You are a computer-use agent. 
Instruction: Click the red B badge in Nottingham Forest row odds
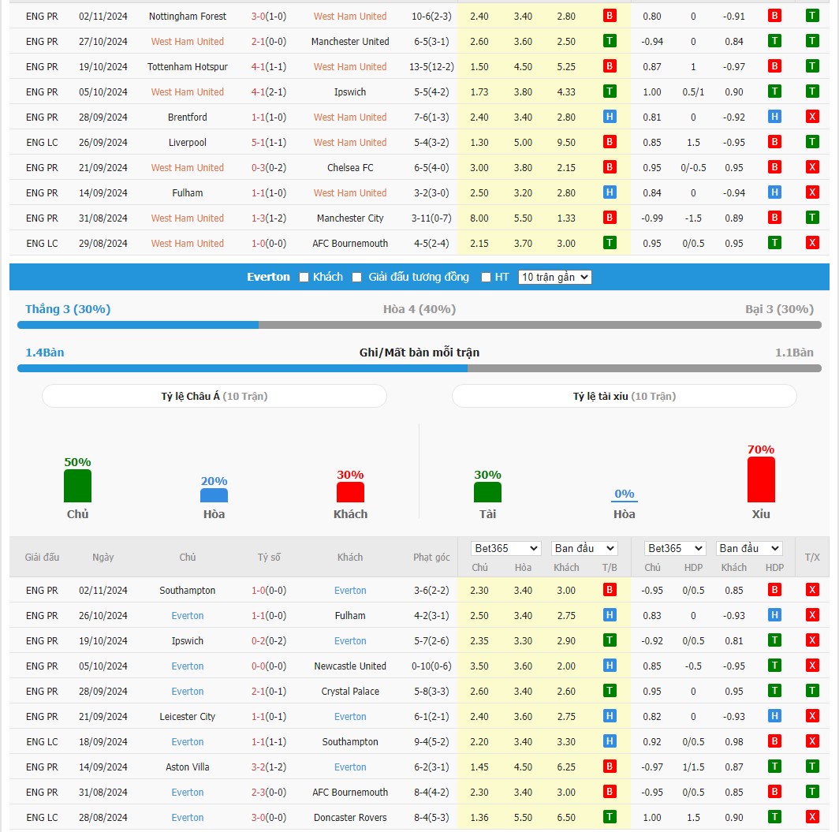(x=610, y=16)
